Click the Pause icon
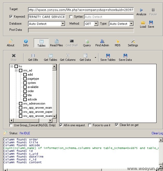 153,10
